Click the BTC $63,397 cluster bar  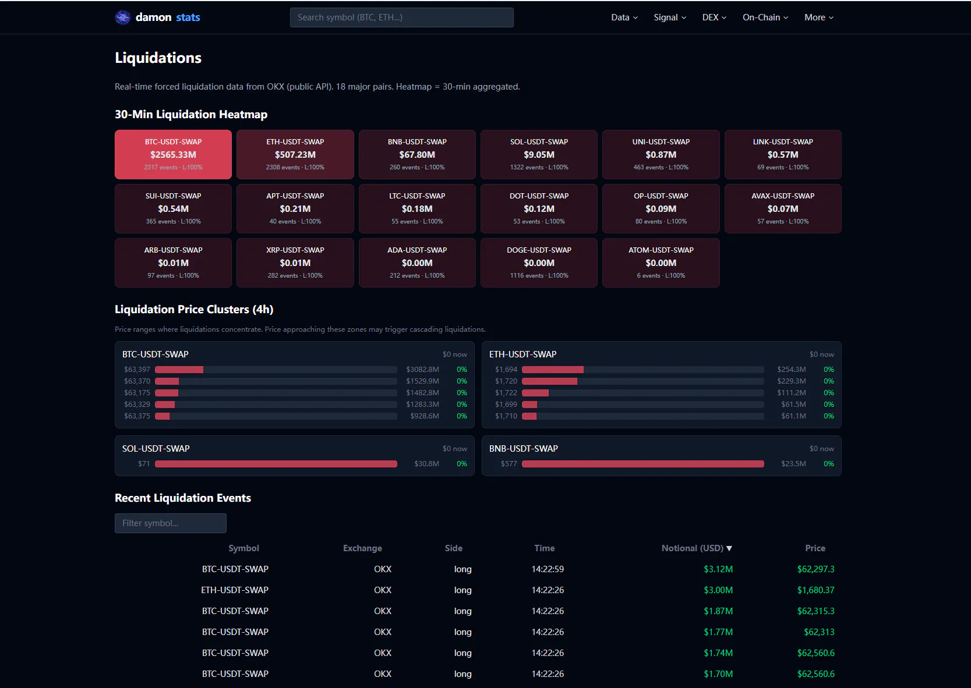pyautogui.click(x=276, y=370)
